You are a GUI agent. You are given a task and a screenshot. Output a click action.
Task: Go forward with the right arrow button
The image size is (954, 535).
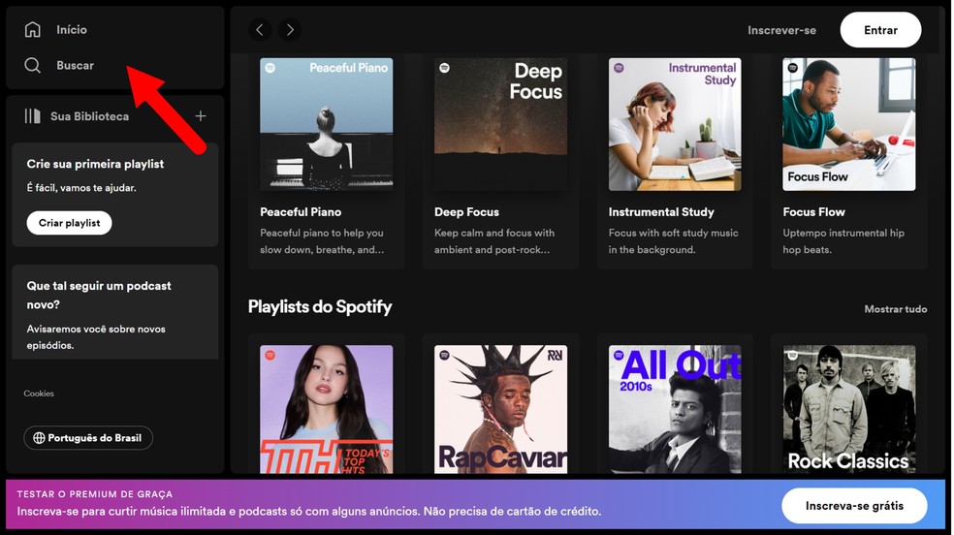[290, 29]
